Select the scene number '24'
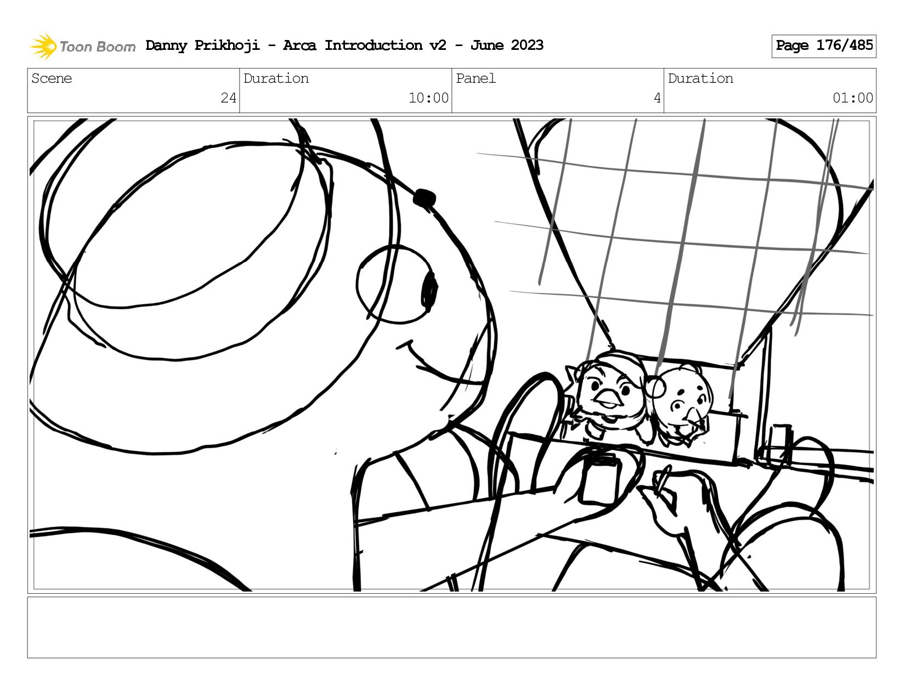Viewport: 905px width, 699px height. [228, 98]
